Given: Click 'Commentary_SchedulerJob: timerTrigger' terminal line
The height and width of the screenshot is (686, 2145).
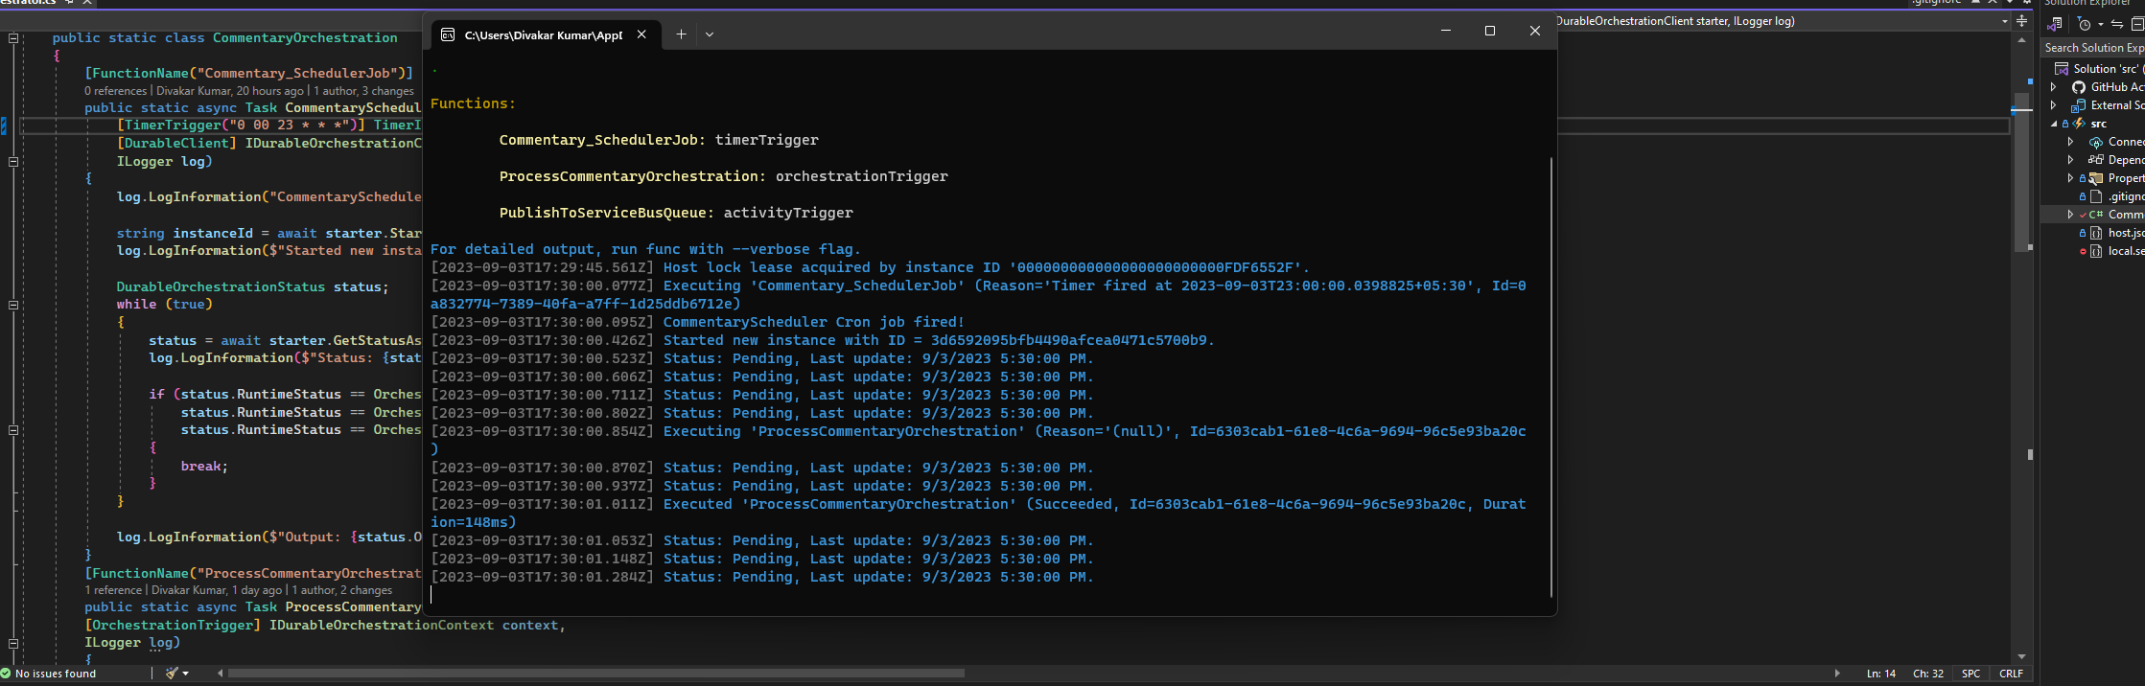Looking at the screenshot, I should click(659, 140).
